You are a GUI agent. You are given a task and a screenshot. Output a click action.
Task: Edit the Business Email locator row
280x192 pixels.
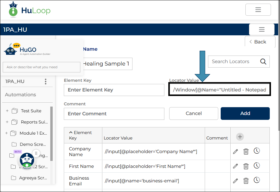235,181
